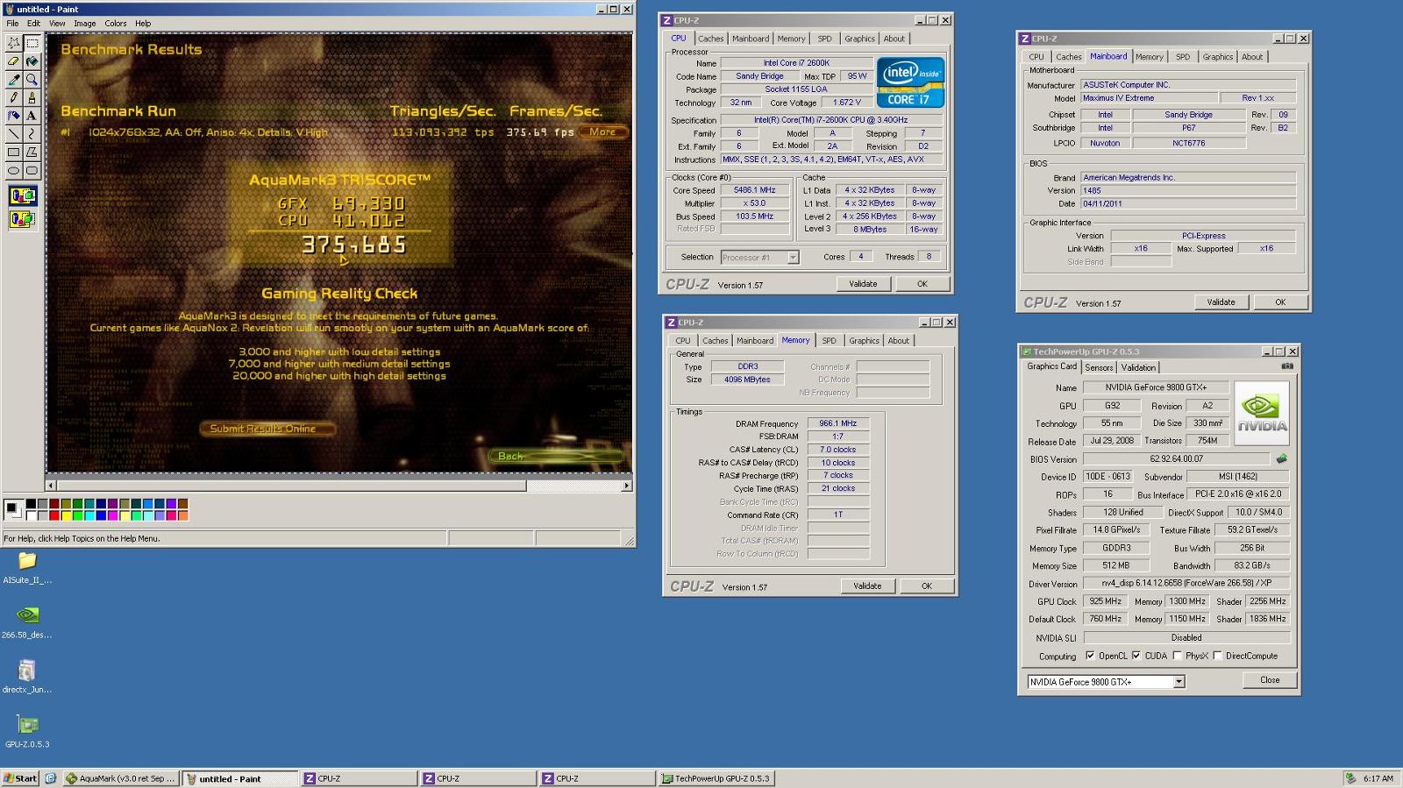This screenshot has height=788, width=1403.
Task: Switch to AquaMark taskbar button
Action: [121, 778]
